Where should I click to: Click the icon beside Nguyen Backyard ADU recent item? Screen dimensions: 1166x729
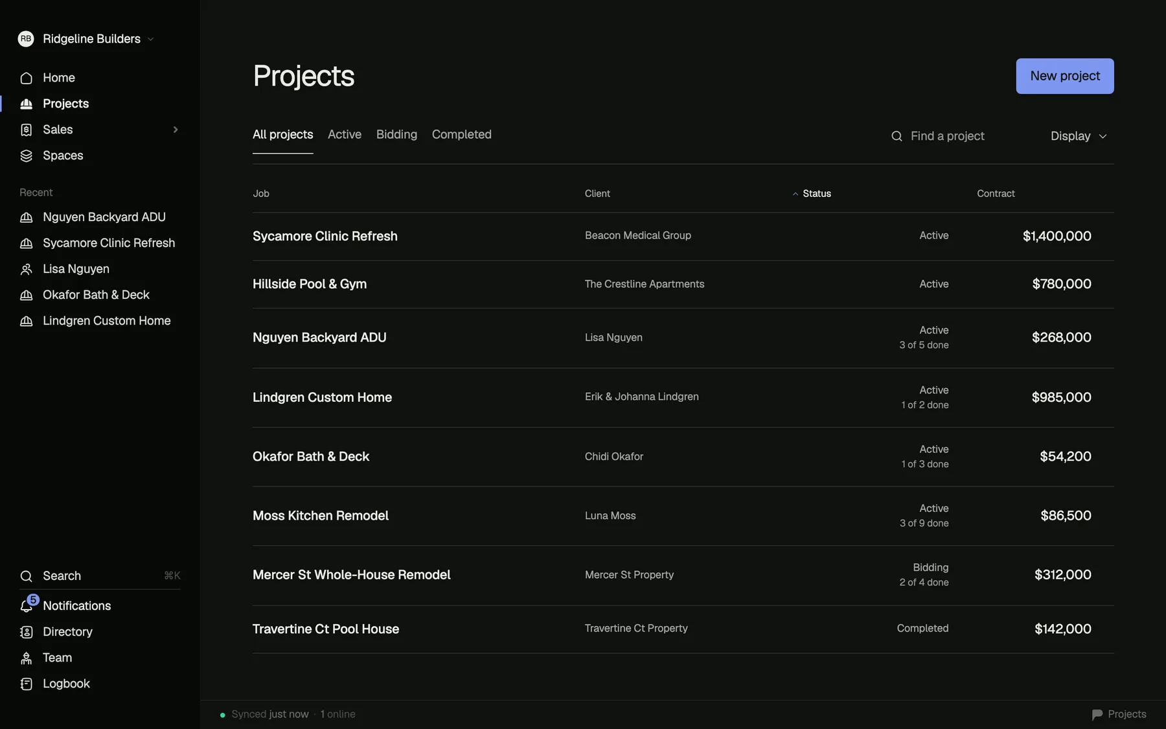coord(26,217)
